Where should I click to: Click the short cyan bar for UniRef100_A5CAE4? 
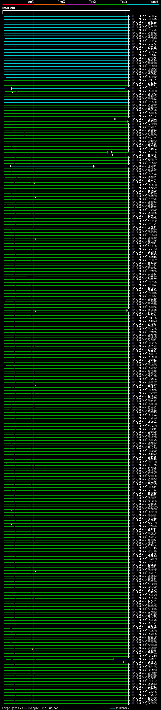(52, 166)
